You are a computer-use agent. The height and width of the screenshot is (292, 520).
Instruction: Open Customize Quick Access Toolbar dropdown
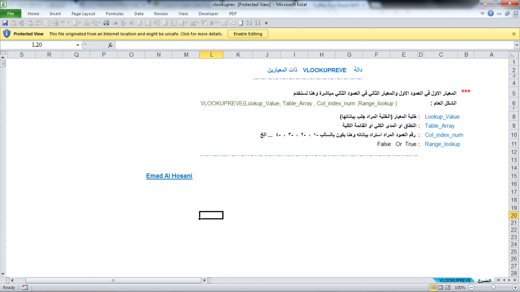[x=266, y=23]
